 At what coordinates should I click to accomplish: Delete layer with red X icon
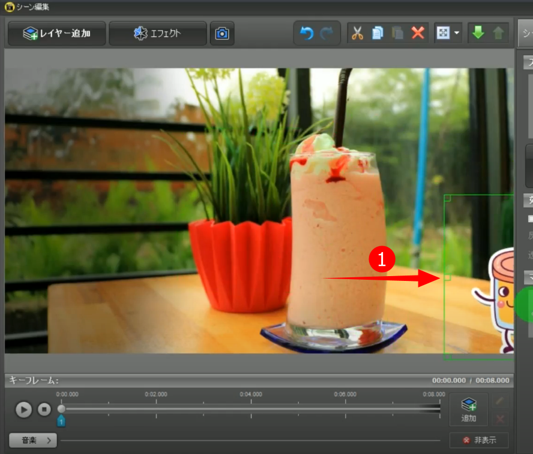tap(418, 34)
